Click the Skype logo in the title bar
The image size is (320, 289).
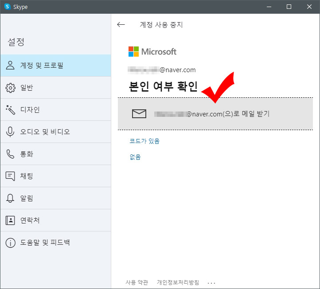(x=8, y=7)
